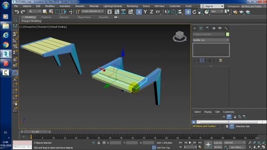Viewport: 267px width, 150px height.
Task: Click Add Time Tag in status bar
Action: tap(163, 147)
